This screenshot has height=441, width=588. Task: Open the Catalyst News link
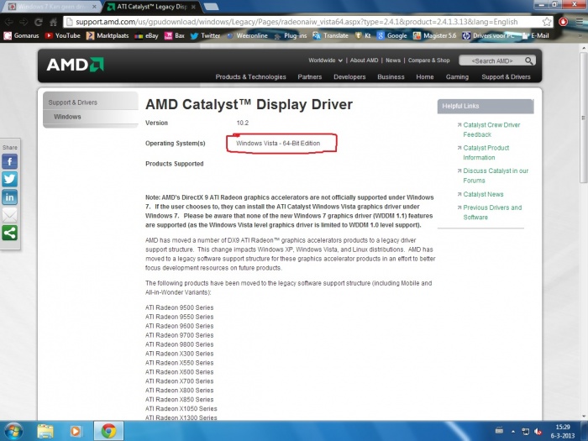point(483,194)
